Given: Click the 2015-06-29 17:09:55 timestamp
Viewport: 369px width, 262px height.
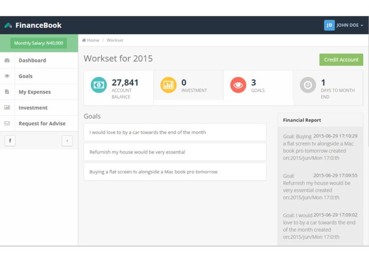Looking at the screenshot, I should coord(336,176).
